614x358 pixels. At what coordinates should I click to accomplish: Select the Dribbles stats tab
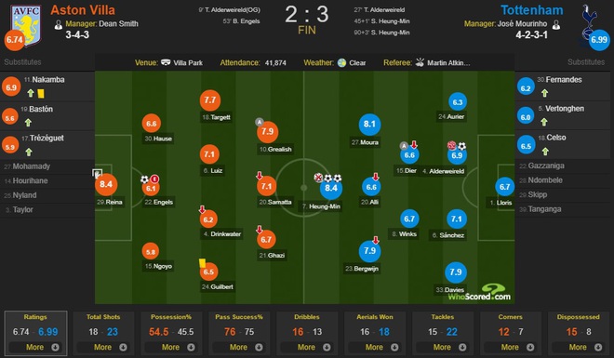307,333
